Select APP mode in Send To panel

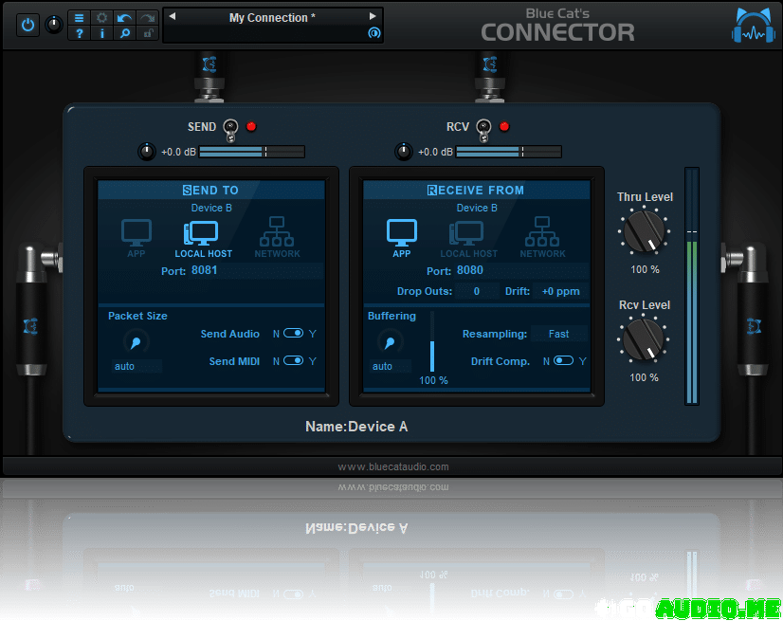[x=137, y=238]
